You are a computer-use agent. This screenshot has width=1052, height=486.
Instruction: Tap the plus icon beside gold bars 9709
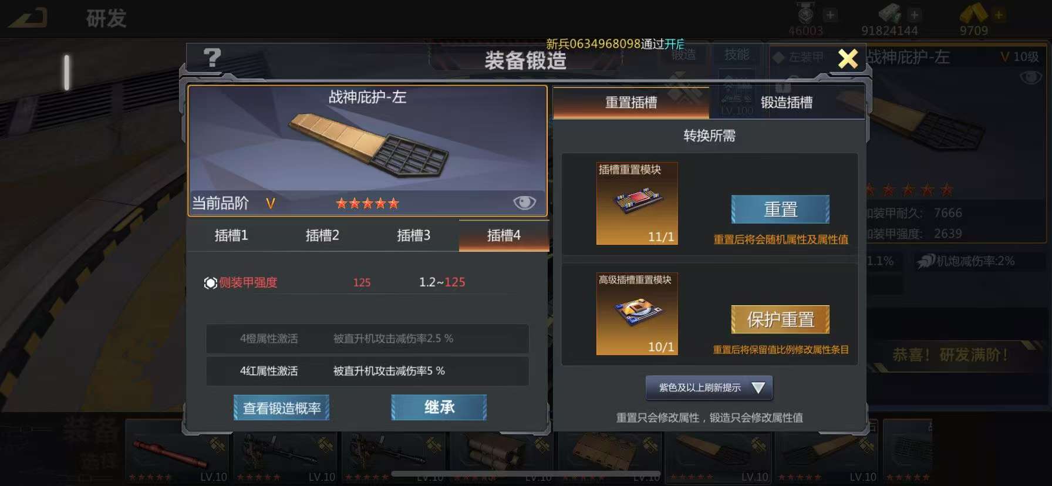998,15
